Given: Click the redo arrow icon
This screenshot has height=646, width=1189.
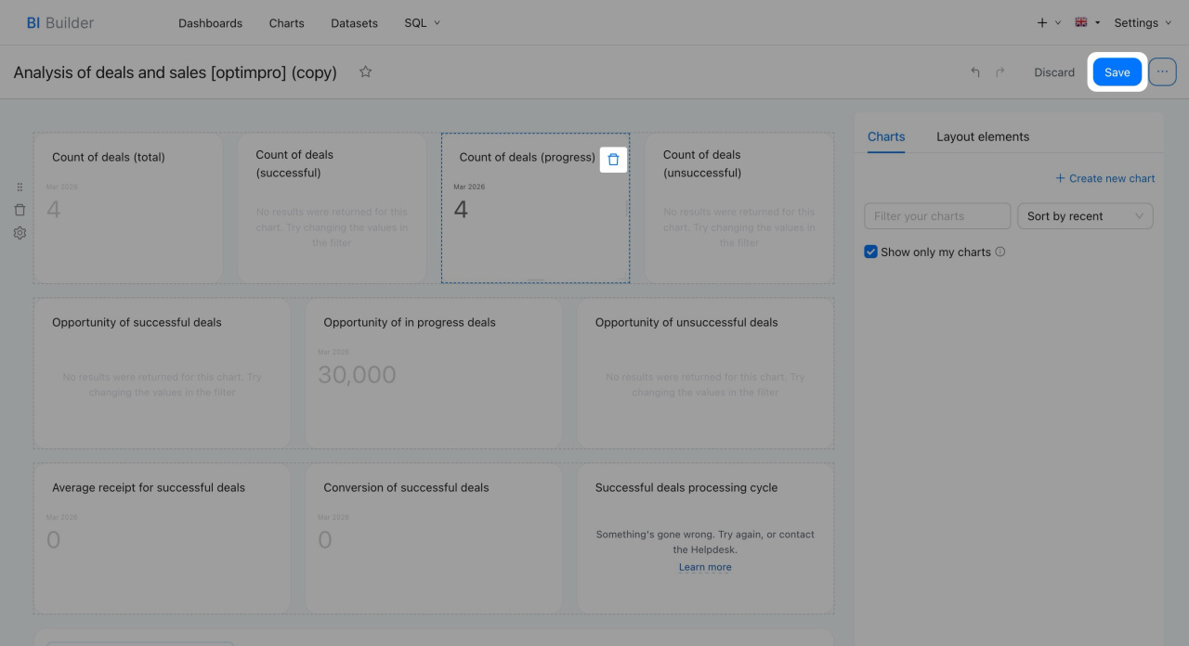Looking at the screenshot, I should click(1000, 72).
